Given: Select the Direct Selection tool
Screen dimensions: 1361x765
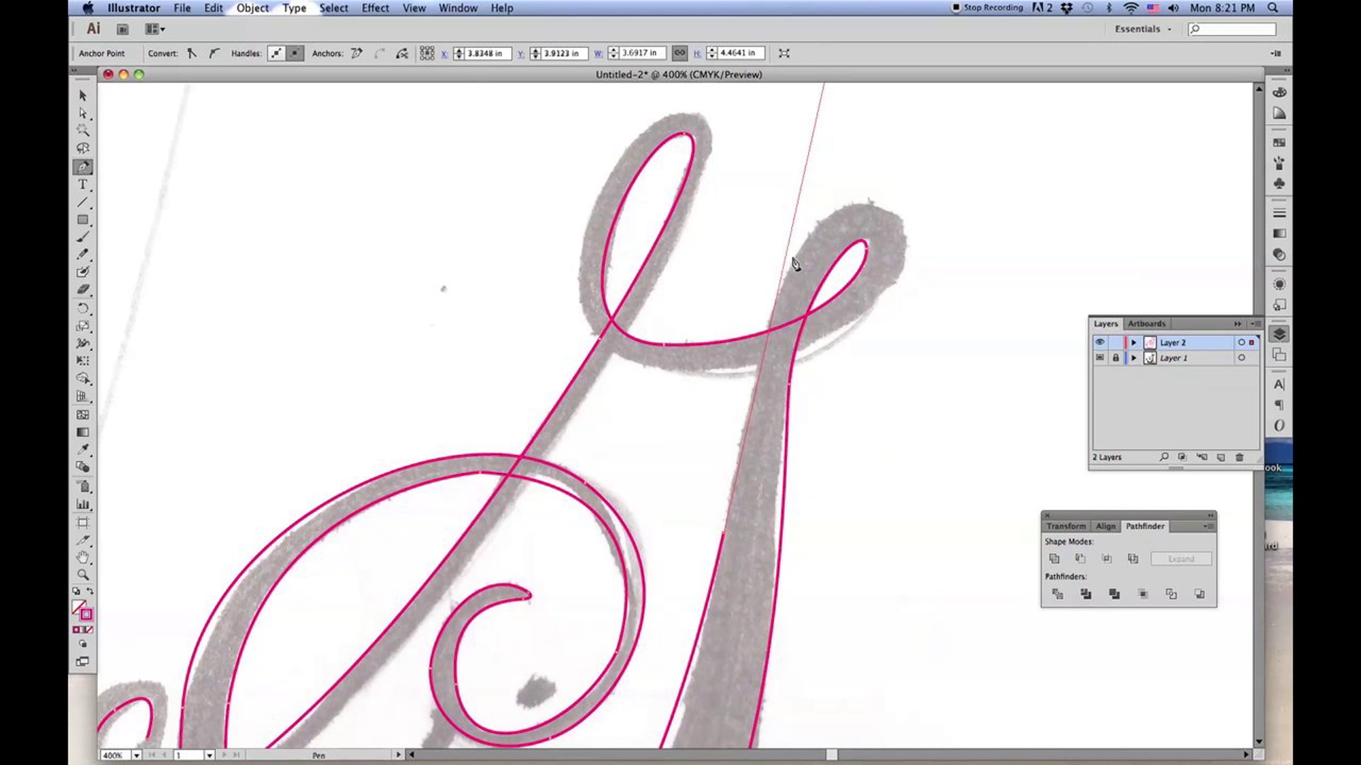Looking at the screenshot, I should coord(83,113).
